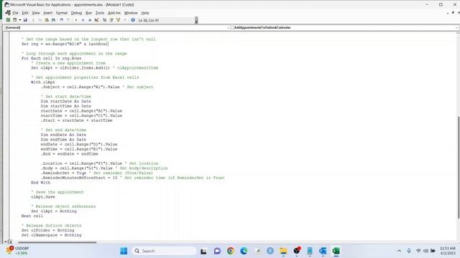Click 'For Each cell In rng.Rows' line
The image size is (460, 258).
tap(51, 58)
